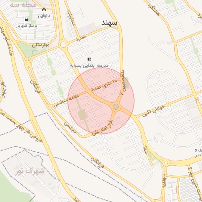Click the small roundabout on خیابان نگین

click(x=168, y=104)
